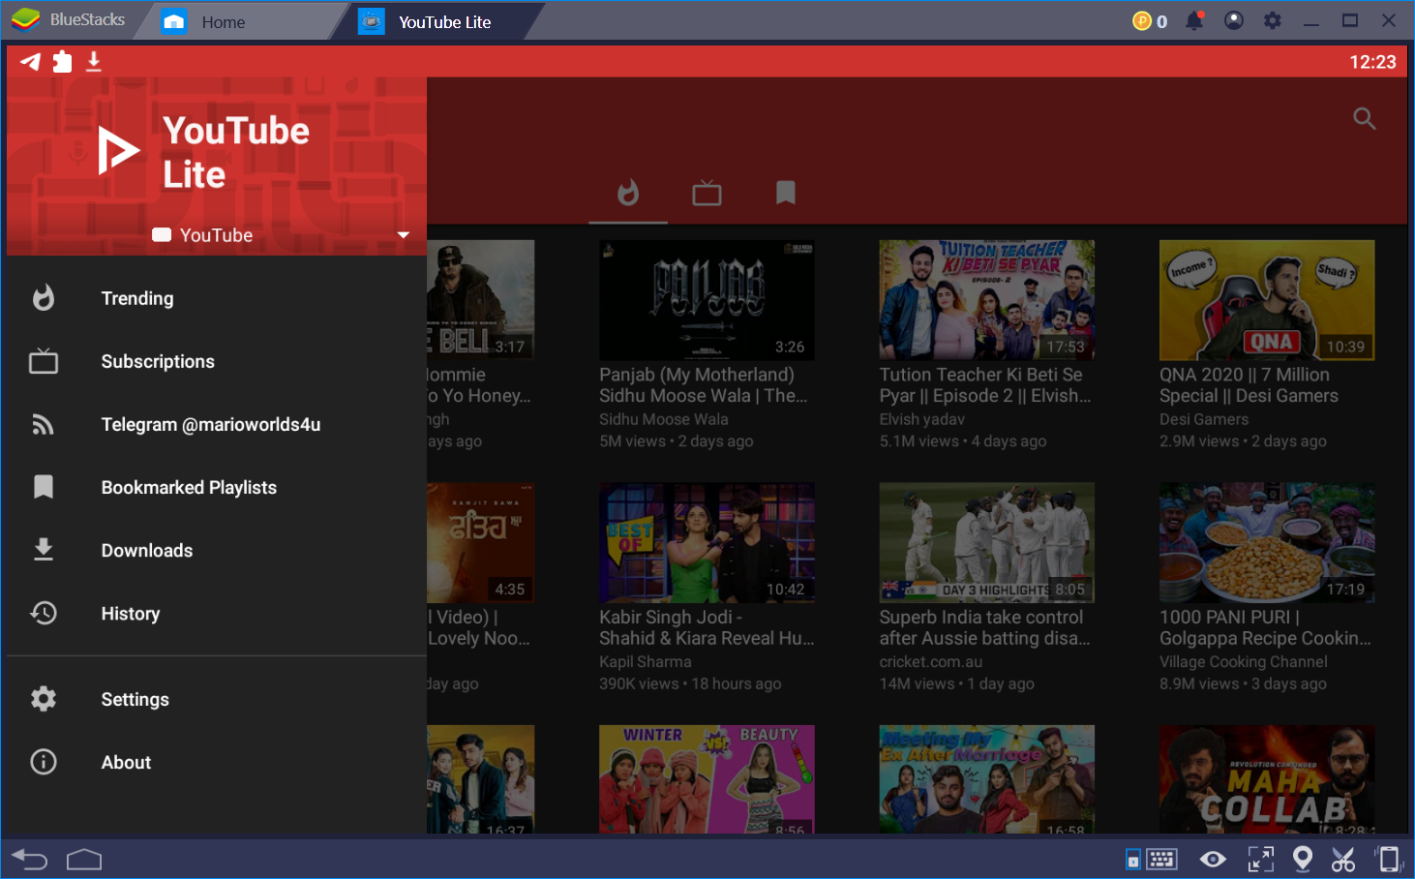This screenshot has height=879, width=1415.
Task: Click the scissors screenshot icon
Action: point(1343,859)
